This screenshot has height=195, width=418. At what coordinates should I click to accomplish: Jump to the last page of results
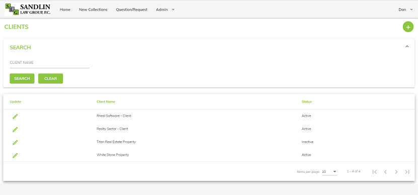point(407,172)
